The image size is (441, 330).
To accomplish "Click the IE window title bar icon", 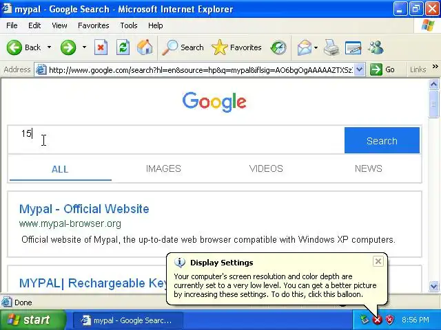I will click(7, 9).
